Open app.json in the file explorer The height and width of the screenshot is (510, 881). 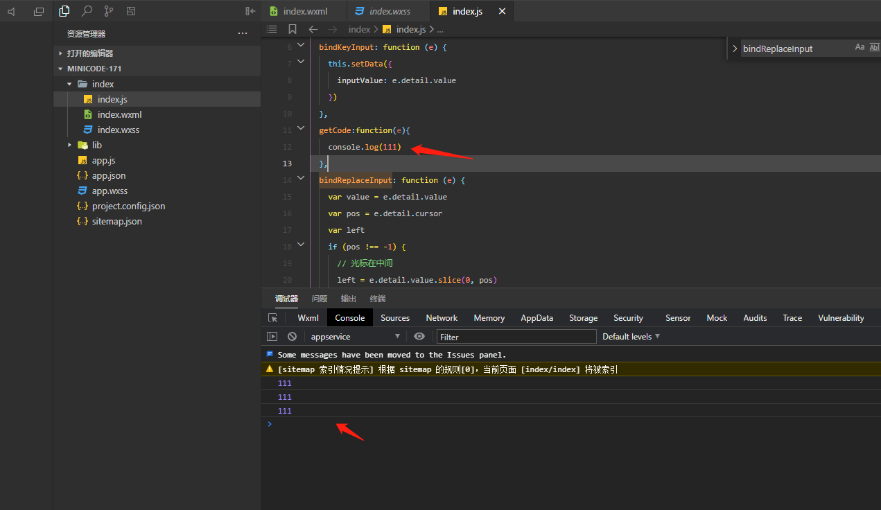pos(109,175)
